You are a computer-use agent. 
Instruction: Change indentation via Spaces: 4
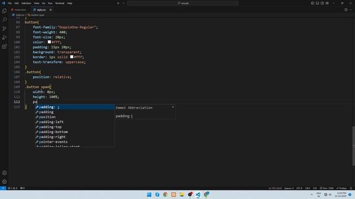(x=289, y=188)
